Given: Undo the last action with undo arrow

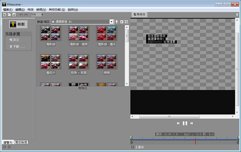Looking at the screenshot, I should tap(21, 14).
